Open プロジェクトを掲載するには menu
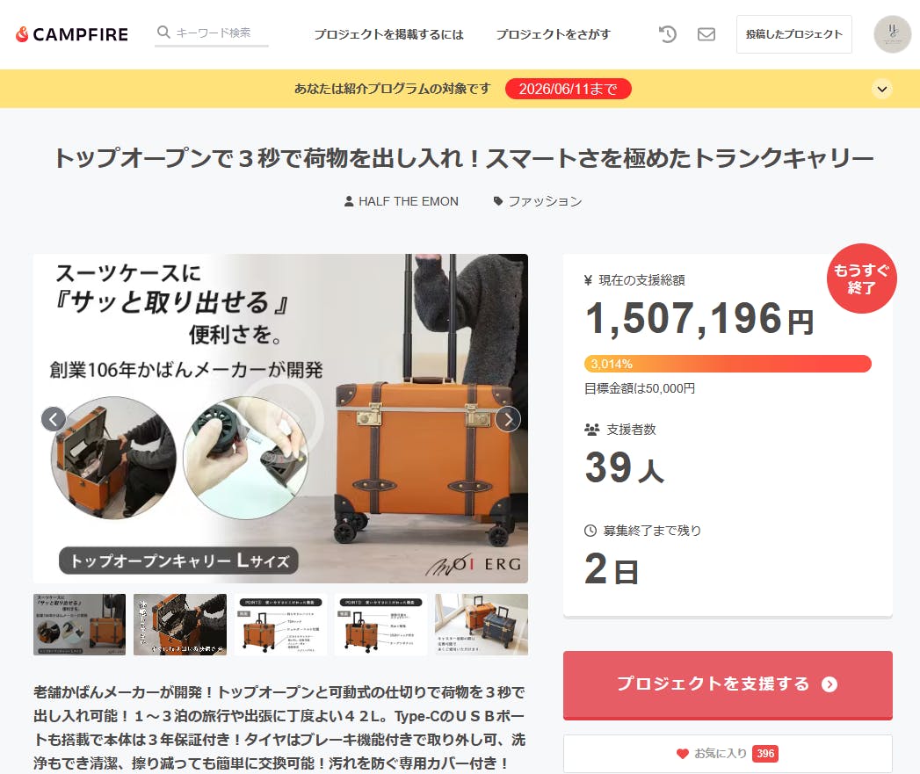This screenshot has height=774, width=920. [389, 34]
